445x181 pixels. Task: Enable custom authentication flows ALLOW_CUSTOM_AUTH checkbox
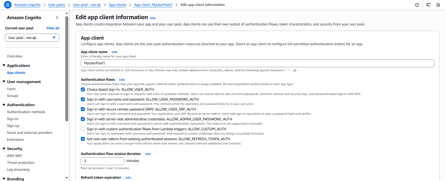pyautogui.click(x=83, y=129)
